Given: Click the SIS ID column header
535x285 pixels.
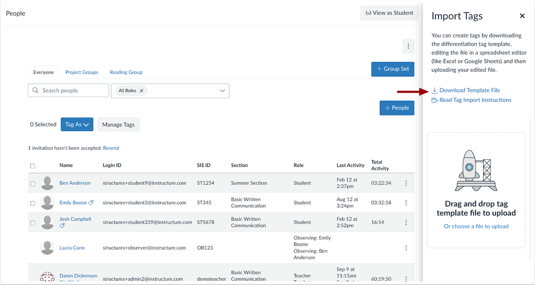Looking at the screenshot, I should [x=204, y=165].
